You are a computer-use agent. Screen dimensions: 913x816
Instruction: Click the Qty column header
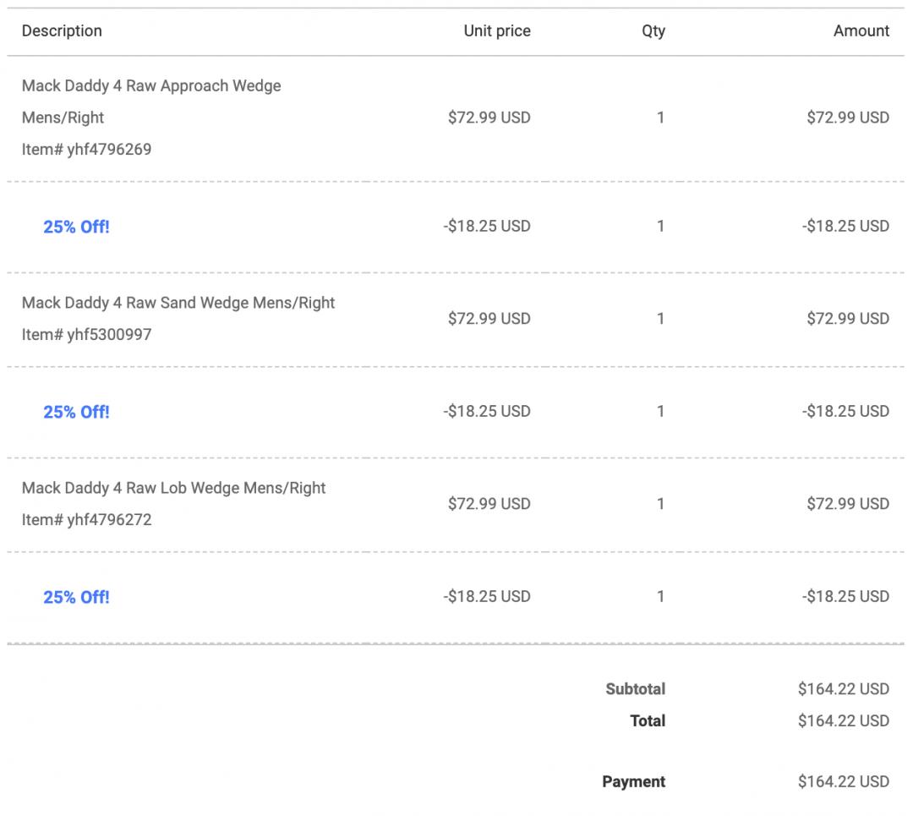tap(653, 31)
